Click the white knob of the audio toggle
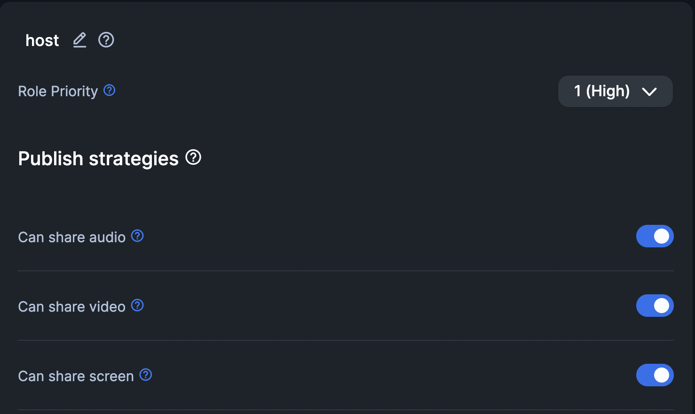Screen dimensions: 695x414 click(662, 236)
